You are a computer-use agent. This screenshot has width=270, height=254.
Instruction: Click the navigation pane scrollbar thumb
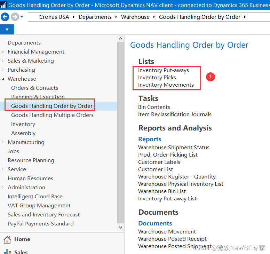pyautogui.click(x=120, y=132)
